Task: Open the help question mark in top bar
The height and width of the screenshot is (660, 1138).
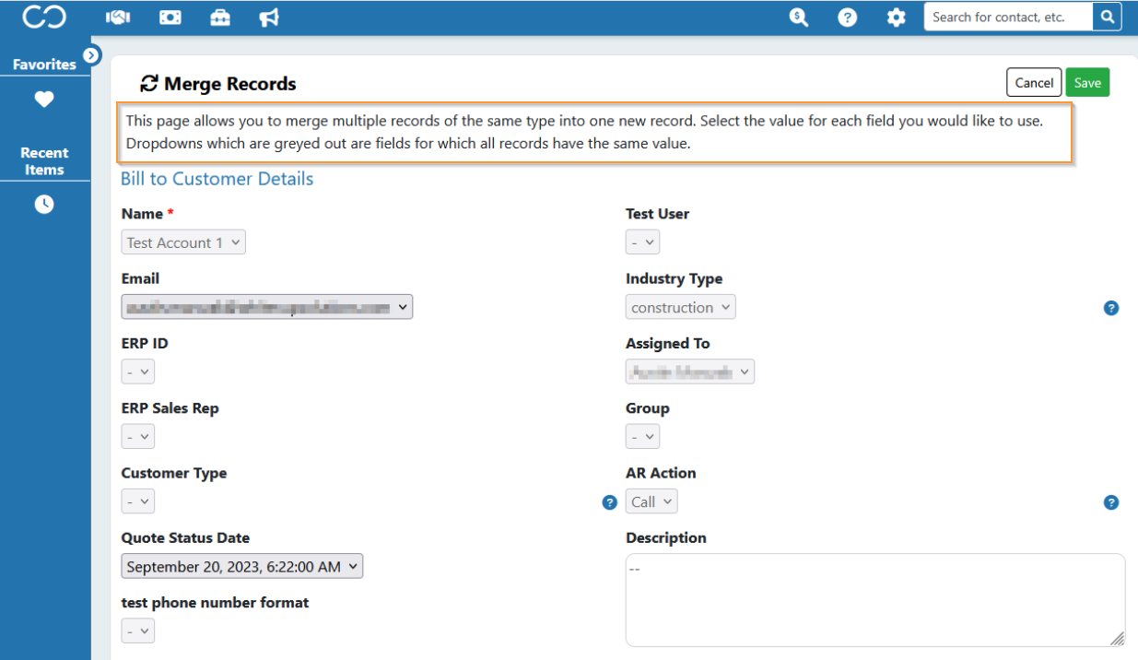Action: [848, 18]
